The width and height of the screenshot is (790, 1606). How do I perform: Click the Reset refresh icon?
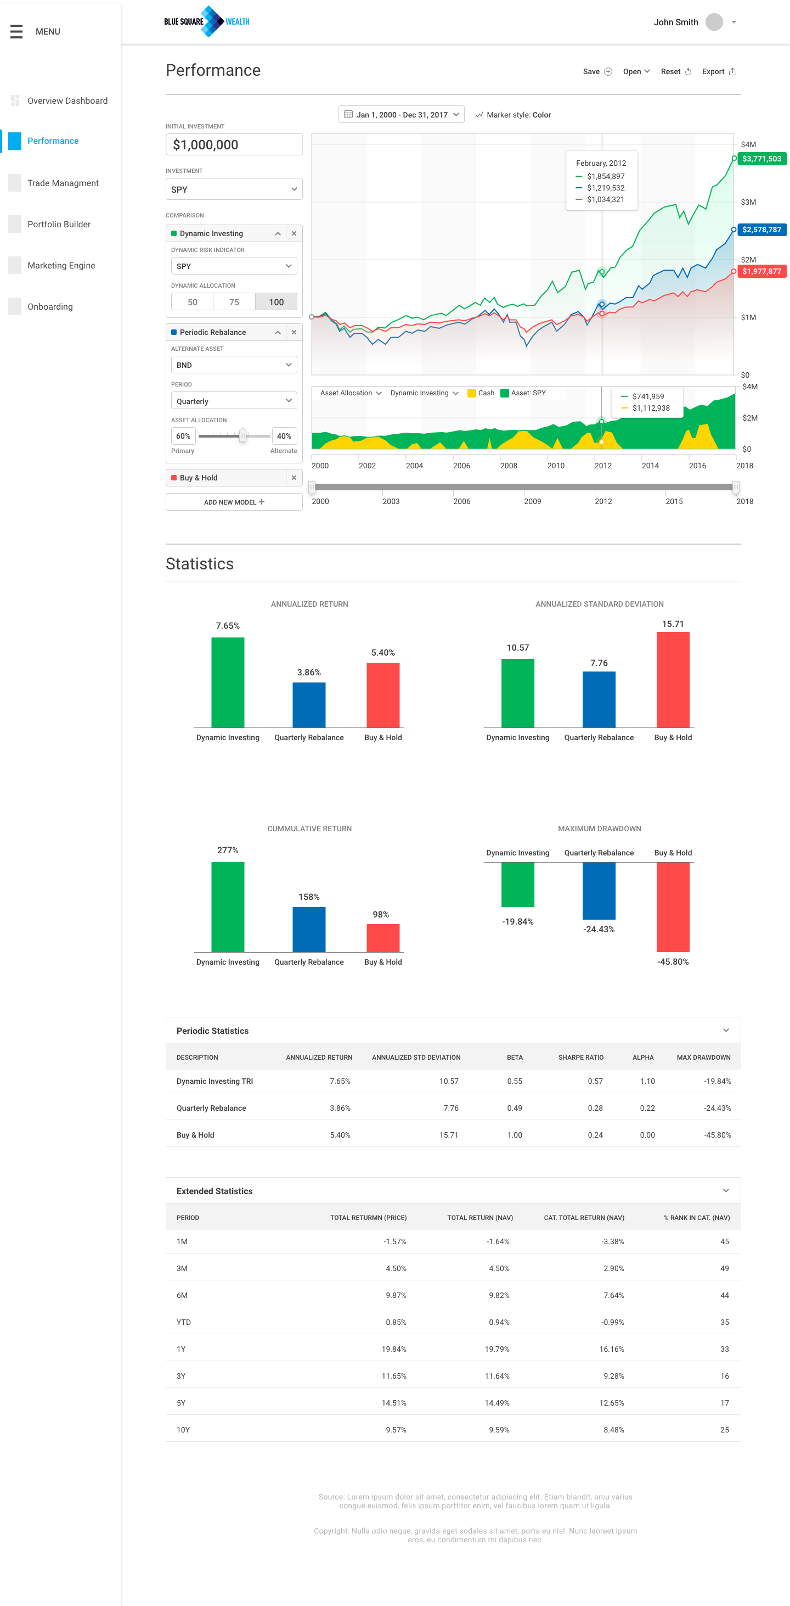(x=688, y=72)
